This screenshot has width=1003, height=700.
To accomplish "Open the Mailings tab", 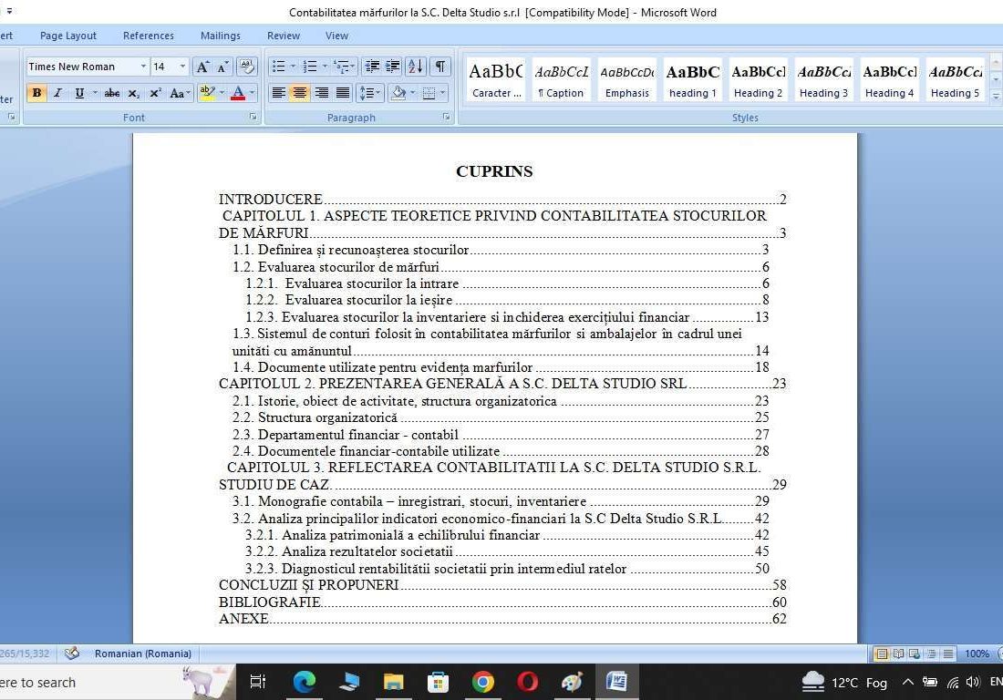I will [220, 36].
